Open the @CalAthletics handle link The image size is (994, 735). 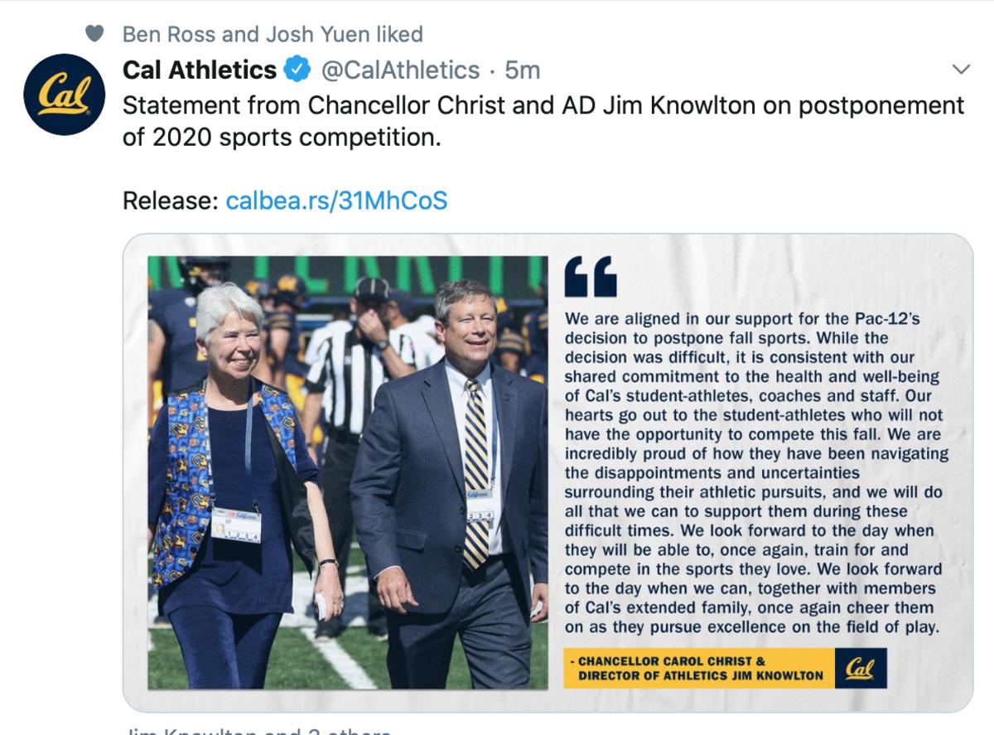(x=400, y=70)
